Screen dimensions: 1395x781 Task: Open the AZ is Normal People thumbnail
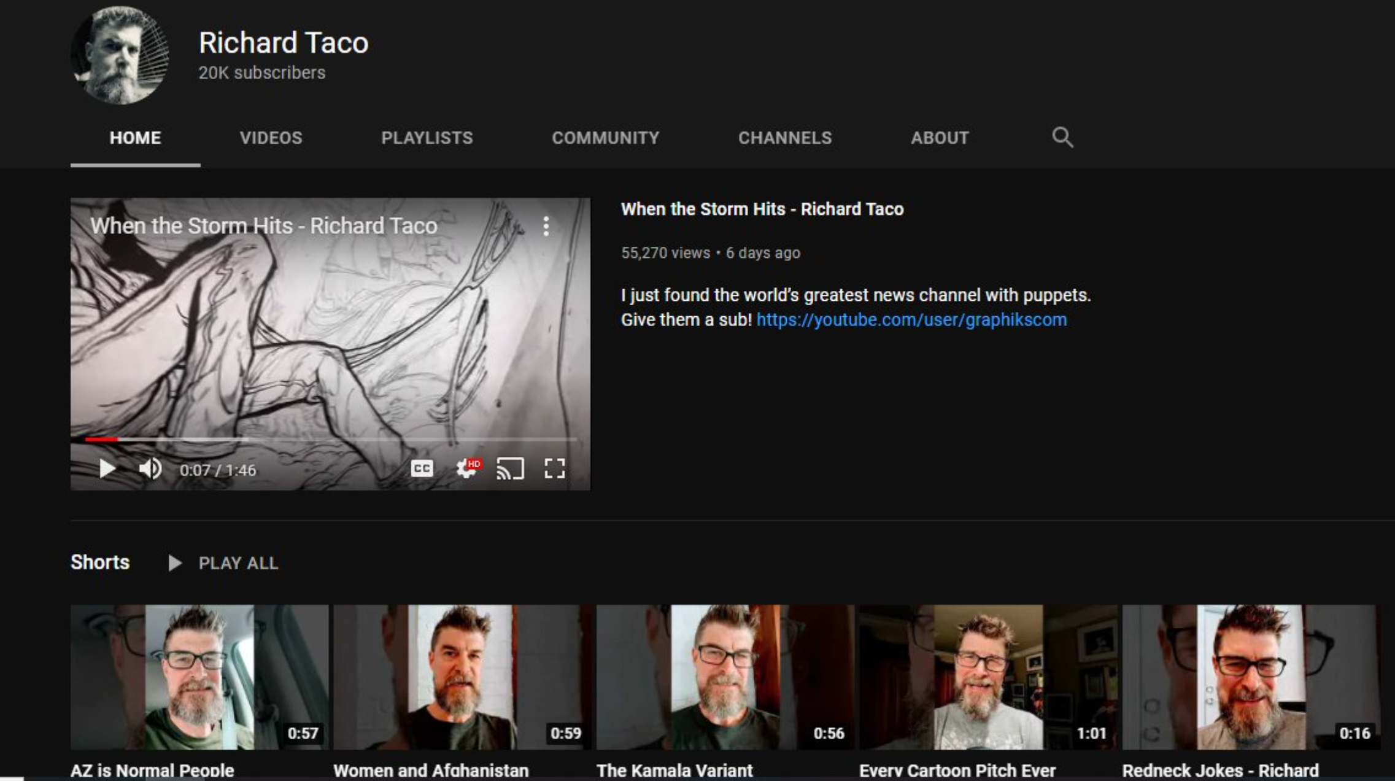[199, 677]
